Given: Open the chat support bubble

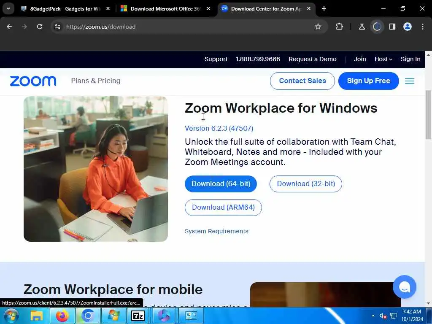Looking at the screenshot, I should click(405, 287).
